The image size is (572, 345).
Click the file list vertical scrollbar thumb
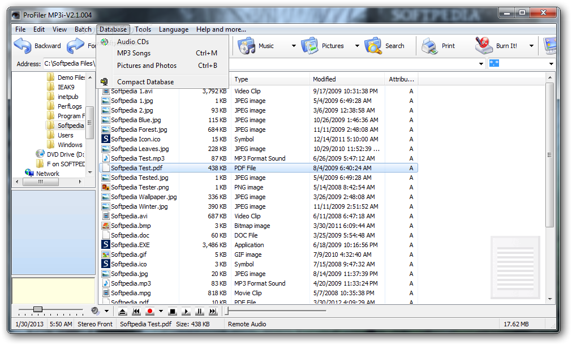click(550, 155)
